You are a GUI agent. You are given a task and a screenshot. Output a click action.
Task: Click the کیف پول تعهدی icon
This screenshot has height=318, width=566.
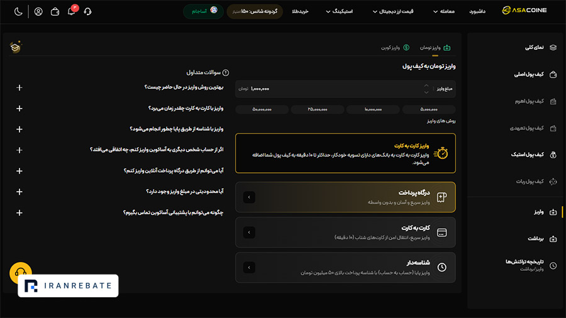[553, 128]
